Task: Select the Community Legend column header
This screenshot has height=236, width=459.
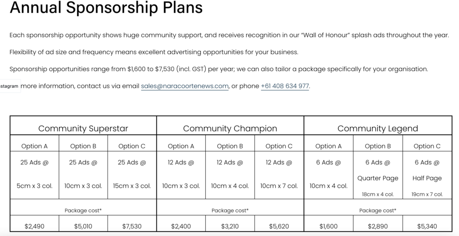Action: coord(377,129)
